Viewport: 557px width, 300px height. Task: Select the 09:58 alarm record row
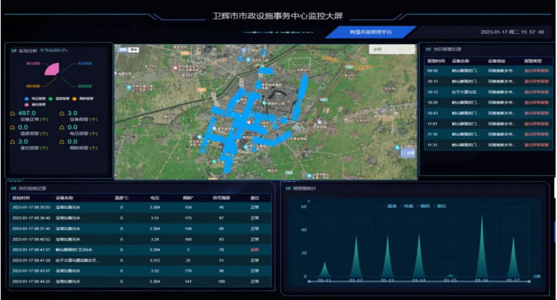click(489, 70)
